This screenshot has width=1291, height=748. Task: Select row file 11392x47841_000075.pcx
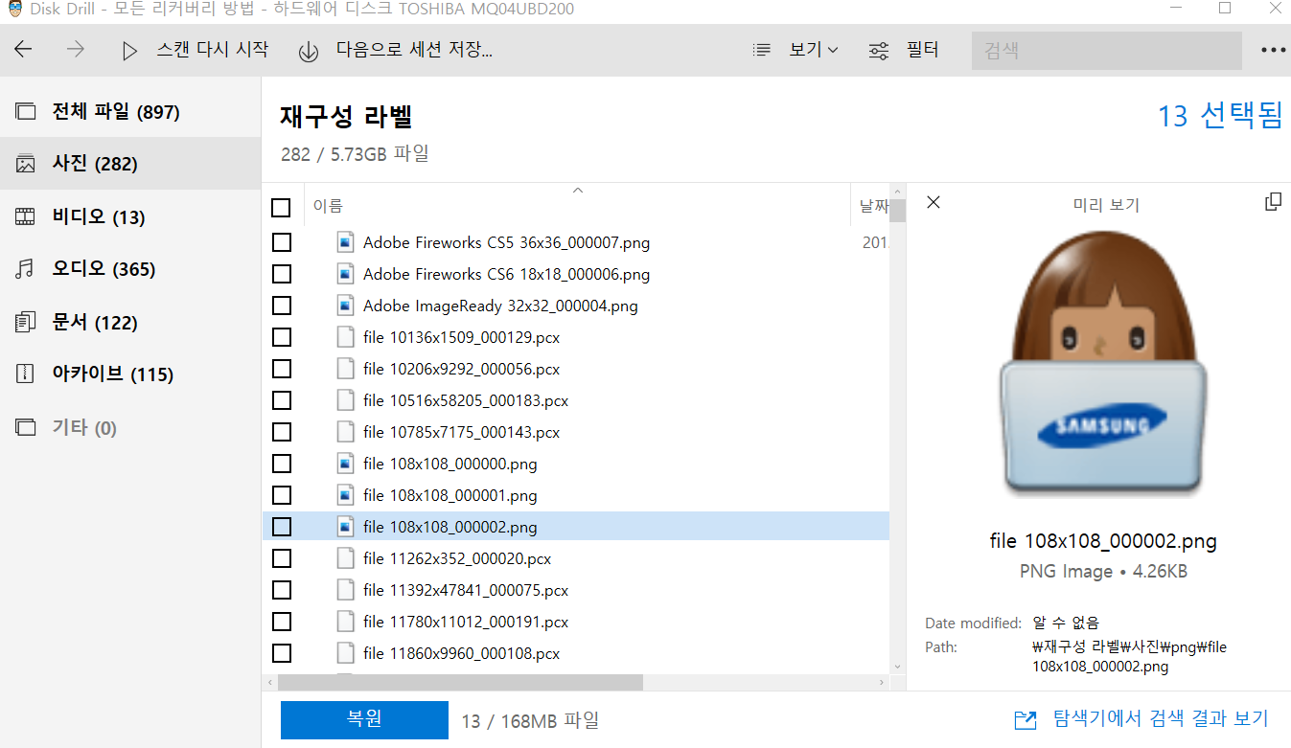coord(575,590)
